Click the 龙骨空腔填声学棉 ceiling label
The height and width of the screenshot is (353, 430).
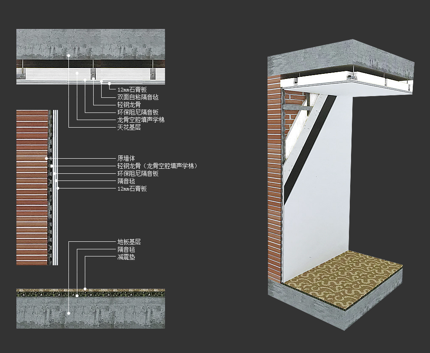[141, 120]
